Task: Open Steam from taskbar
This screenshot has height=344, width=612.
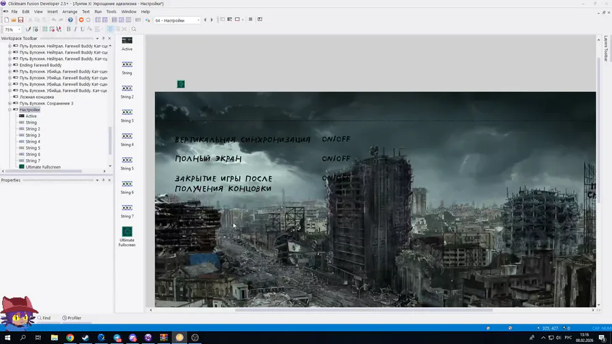Action: point(86,337)
